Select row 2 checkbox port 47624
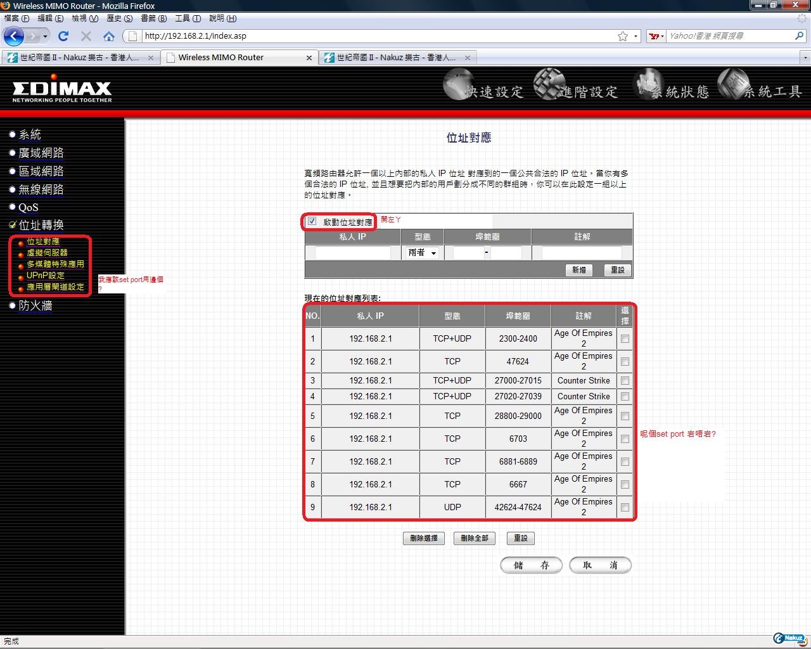The height and width of the screenshot is (649, 811). (x=625, y=362)
